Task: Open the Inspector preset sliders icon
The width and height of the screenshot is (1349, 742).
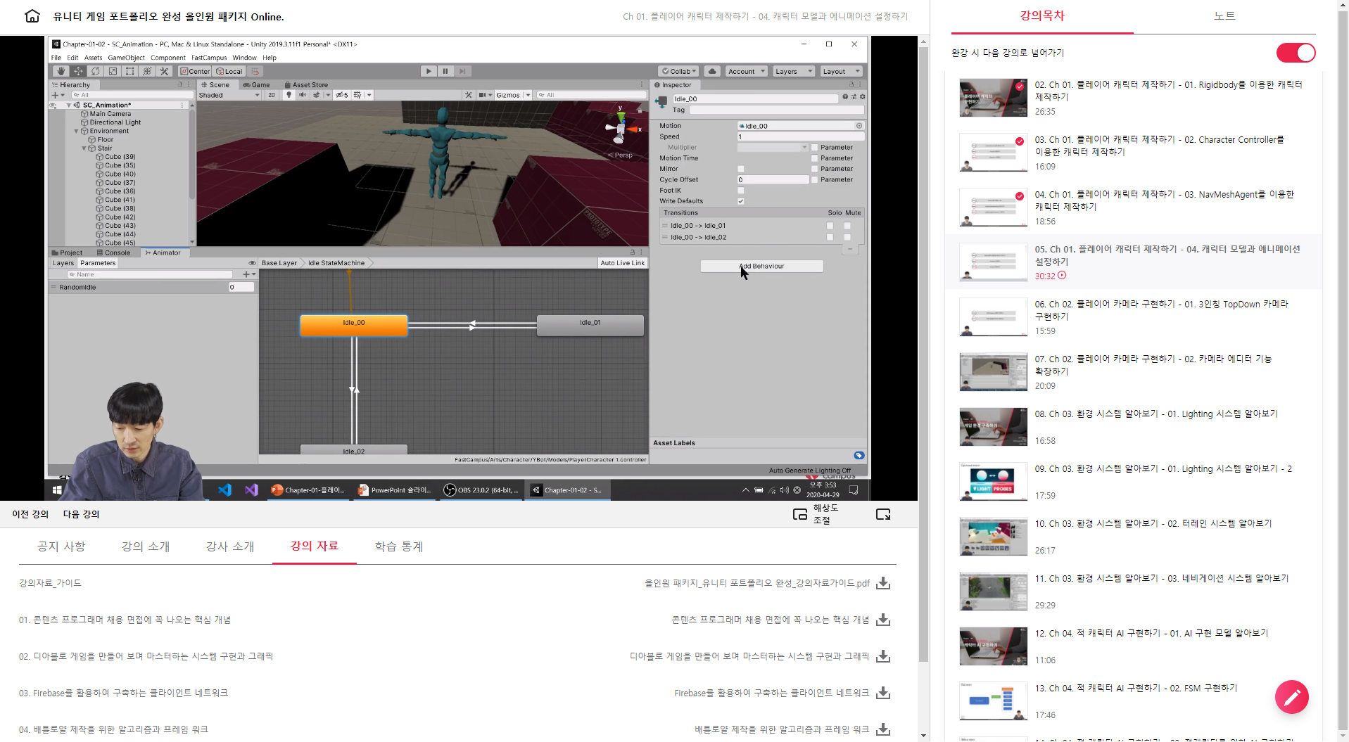Action: click(854, 97)
